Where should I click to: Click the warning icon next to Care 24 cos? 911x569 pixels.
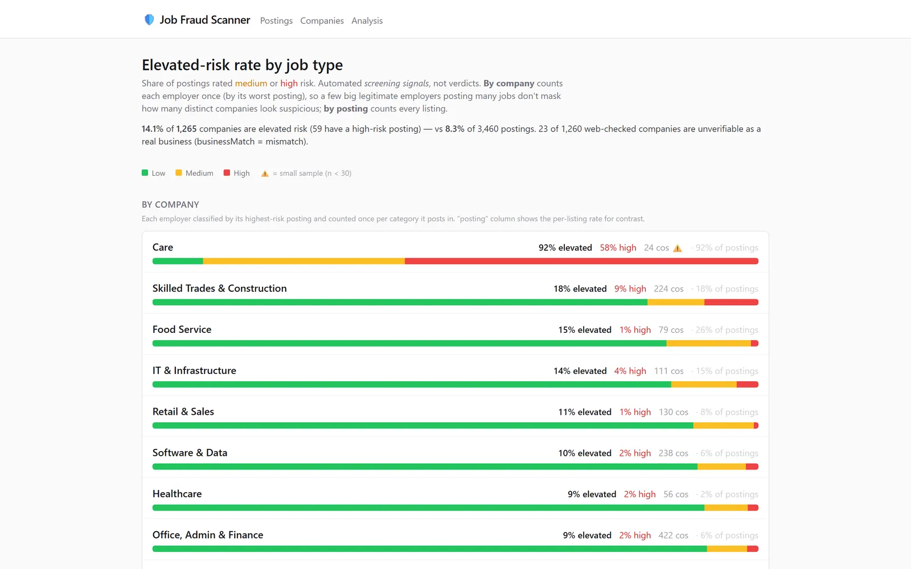coord(678,248)
